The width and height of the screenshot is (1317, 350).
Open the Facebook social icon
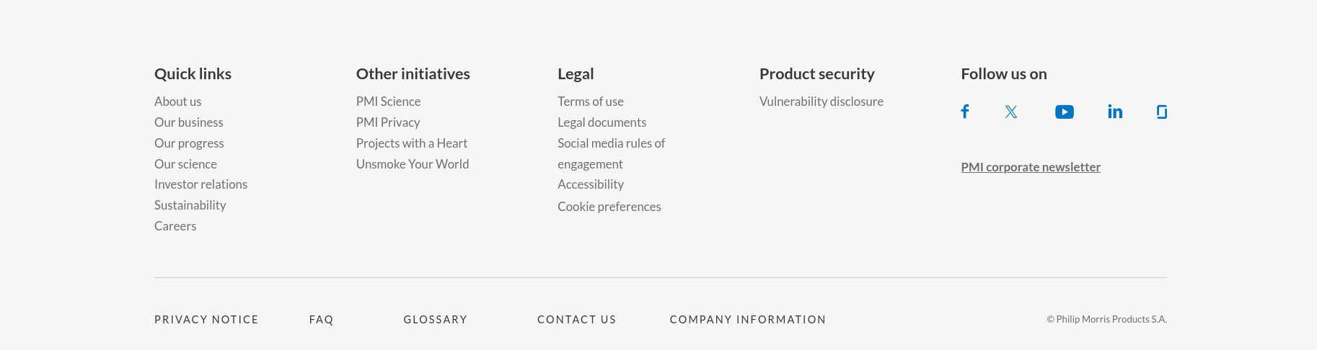(964, 112)
